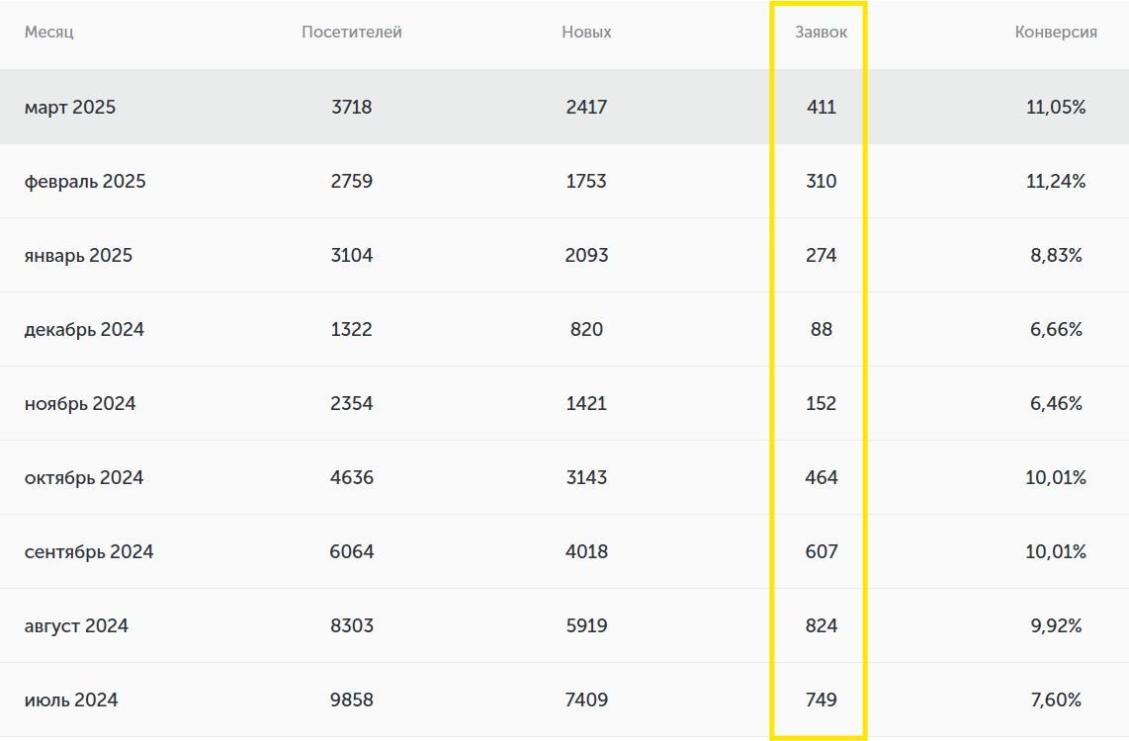Screen dimensions: 1129x741
Task: Select the 11,24% conversion cell
Action: coord(1056,181)
